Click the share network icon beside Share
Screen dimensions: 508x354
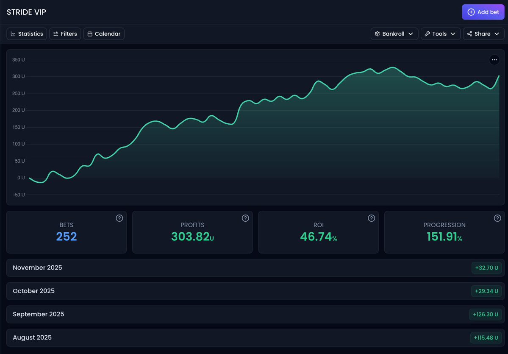pyautogui.click(x=469, y=33)
